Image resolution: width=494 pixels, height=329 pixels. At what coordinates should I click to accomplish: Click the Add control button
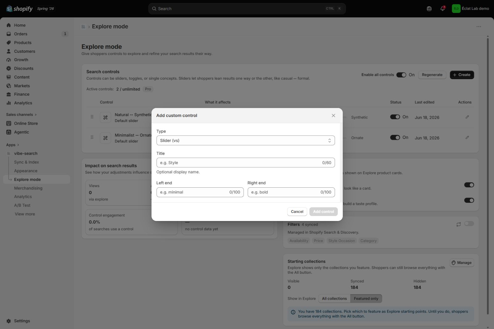[324, 211]
